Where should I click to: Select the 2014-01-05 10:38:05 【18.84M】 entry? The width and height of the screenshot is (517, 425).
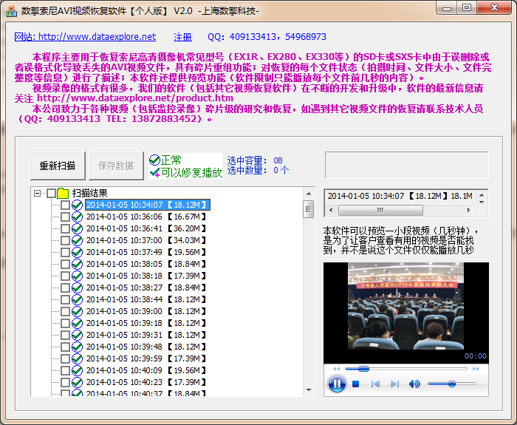coord(145,265)
